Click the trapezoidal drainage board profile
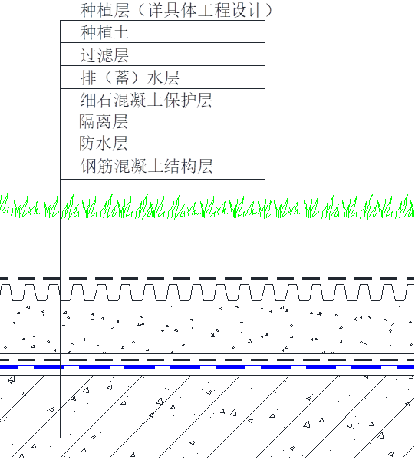Viewport: 415px width, 460px height. 207,293
